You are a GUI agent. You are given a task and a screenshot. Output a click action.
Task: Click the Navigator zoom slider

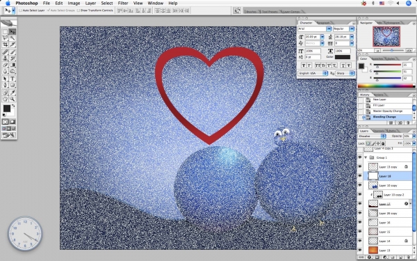pyautogui.click(x=392, y=50)
